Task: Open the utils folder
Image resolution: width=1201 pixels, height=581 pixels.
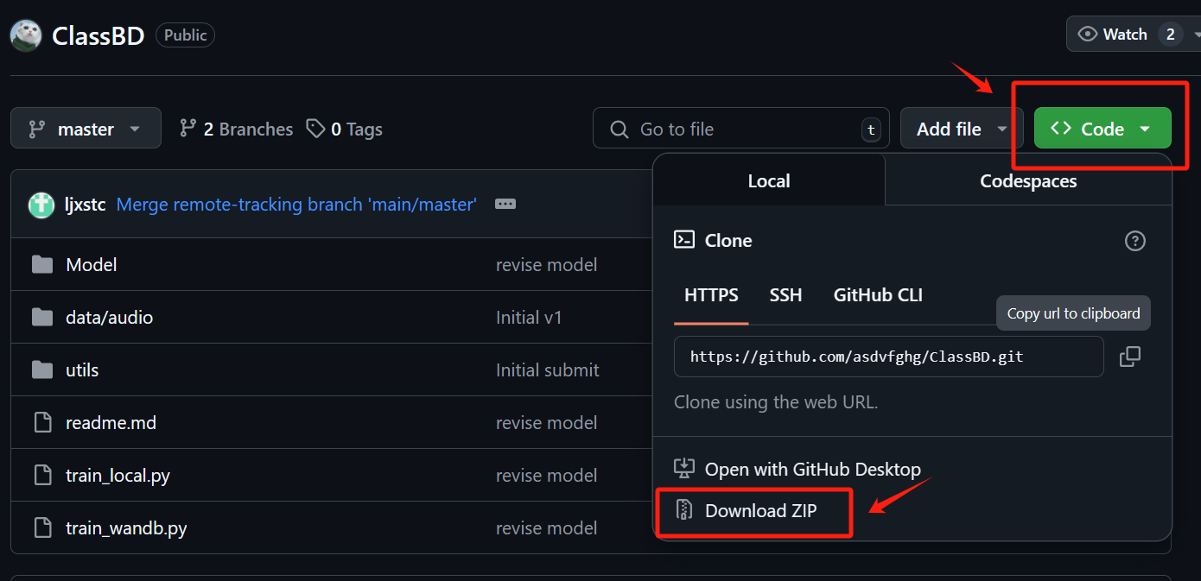Action: (82, 369)
